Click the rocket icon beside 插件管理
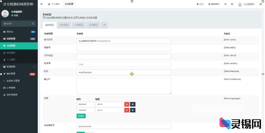The height and width of the screenshot is (133, 265). [x=4, y=74]
